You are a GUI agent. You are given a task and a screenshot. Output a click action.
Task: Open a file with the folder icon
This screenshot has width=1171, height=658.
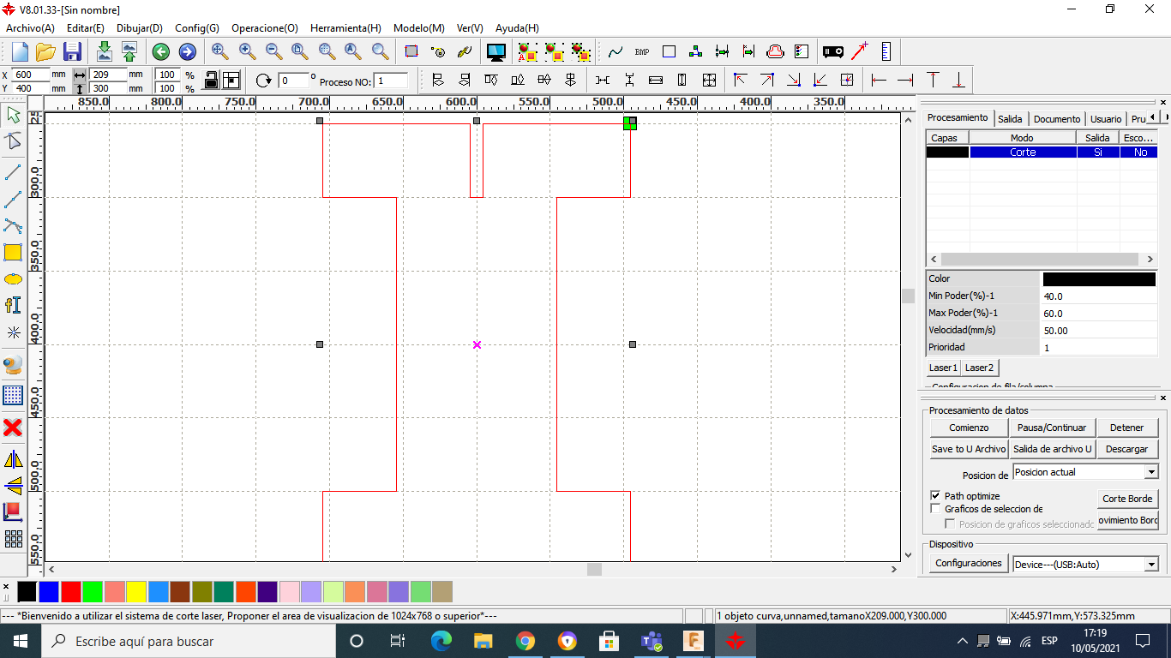click(x=45, y=51)
